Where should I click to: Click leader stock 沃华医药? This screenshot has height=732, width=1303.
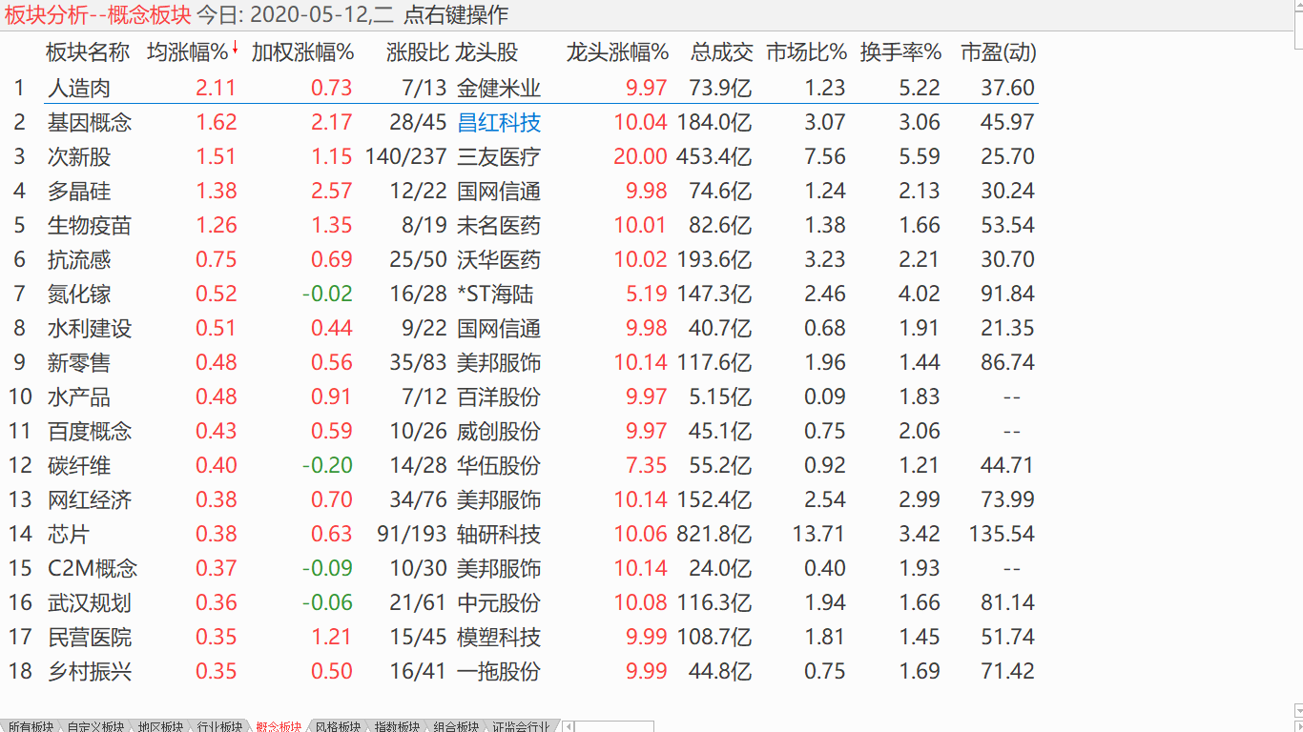point(499,259)
